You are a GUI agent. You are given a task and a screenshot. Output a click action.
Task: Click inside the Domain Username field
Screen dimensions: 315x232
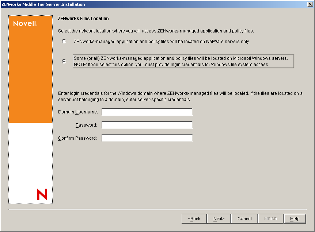click(x=147, y=112)
